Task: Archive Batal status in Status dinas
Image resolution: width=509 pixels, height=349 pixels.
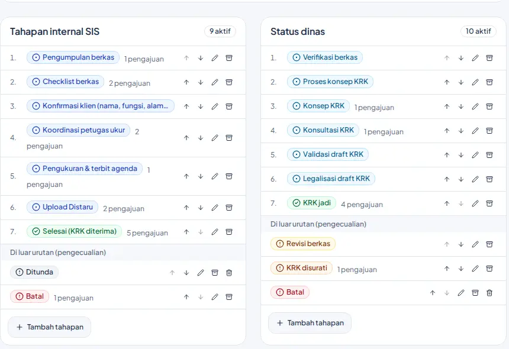Action: tap(475, 293)
